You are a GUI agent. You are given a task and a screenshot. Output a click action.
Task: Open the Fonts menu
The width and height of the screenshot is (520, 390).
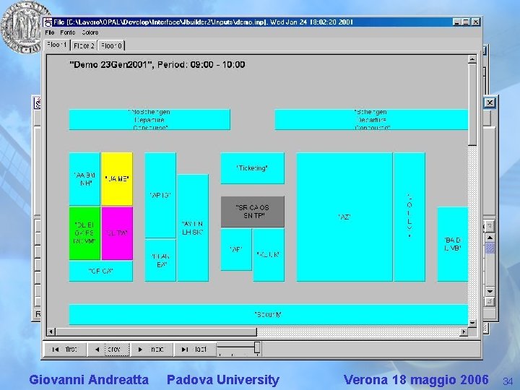coord(68,32)
